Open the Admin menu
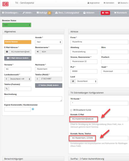This screenshot has width=129, height=161. (x=28, y=13)
